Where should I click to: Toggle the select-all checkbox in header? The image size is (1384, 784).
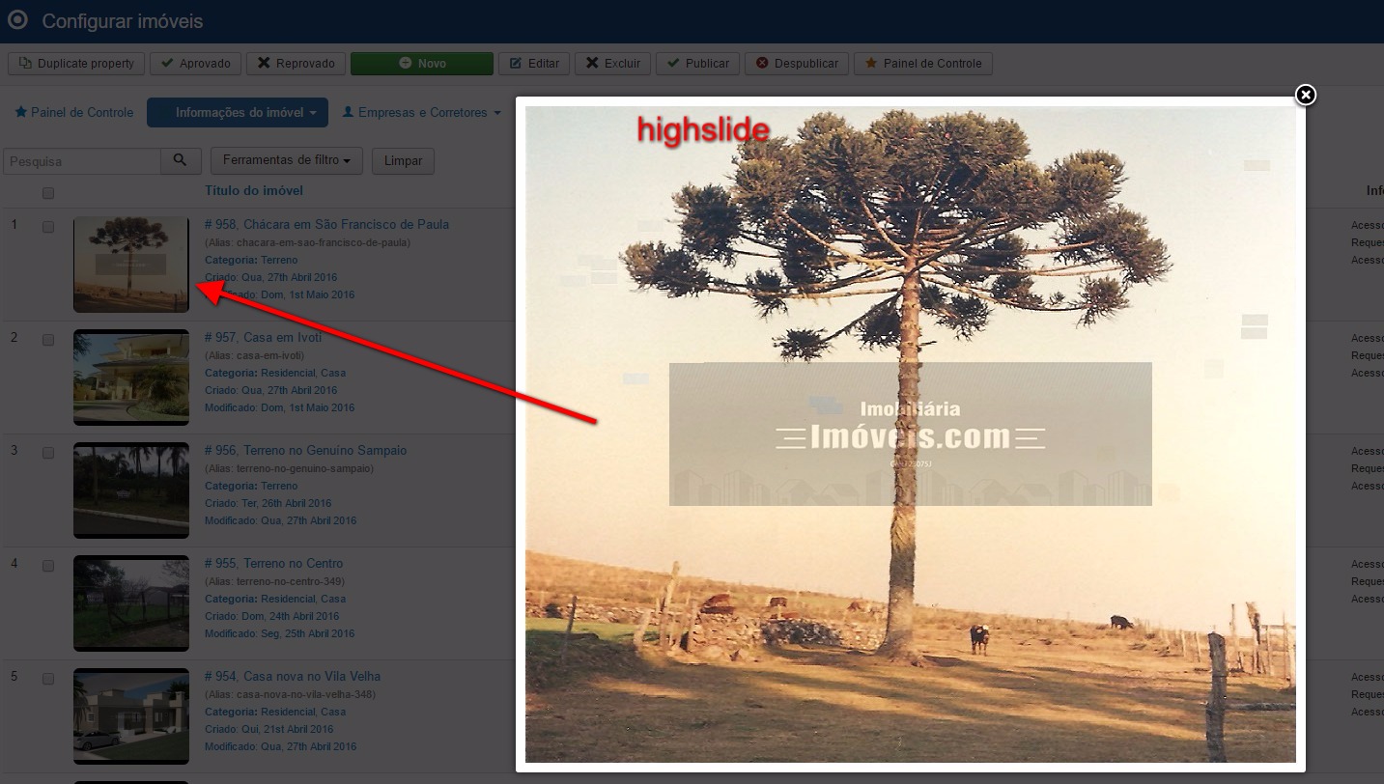point(48,193)
